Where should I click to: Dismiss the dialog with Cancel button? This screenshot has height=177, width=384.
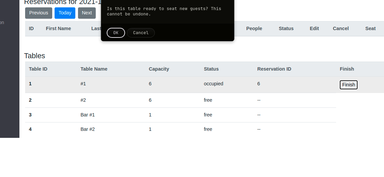pyautogui.click(x=141, y=33)
